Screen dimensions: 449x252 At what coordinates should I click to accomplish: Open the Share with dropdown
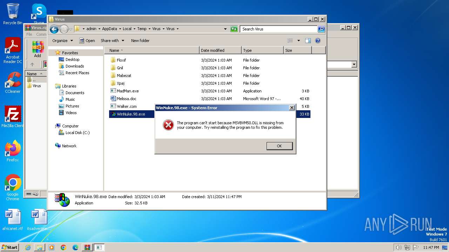tap(112, 41)
